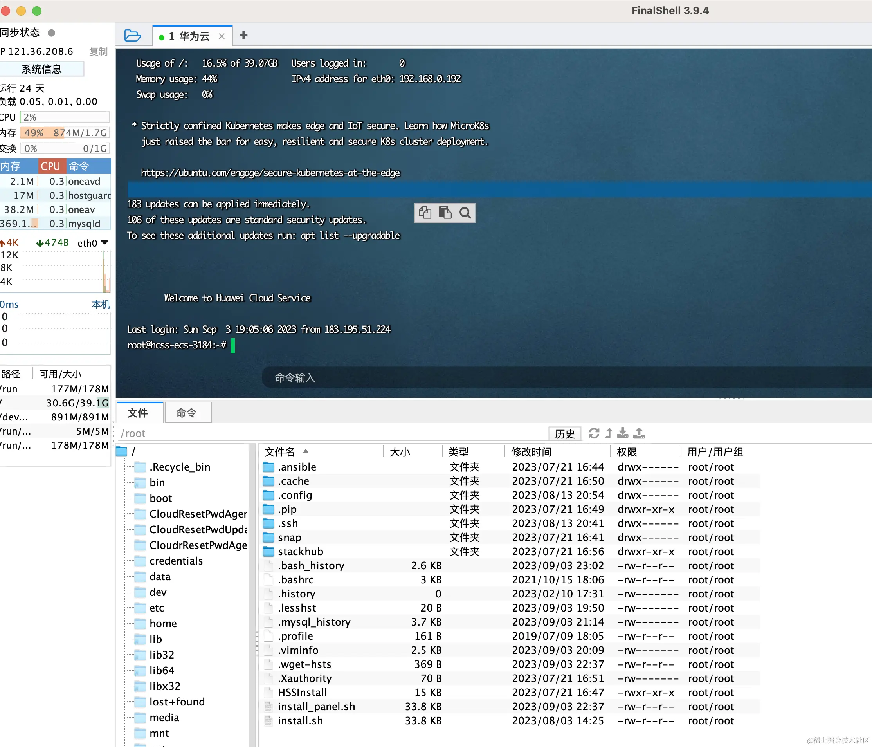Open the connection manager folder icon
Image resolution: width=872 pixels, height=747 pixels.
coord(132,35)
